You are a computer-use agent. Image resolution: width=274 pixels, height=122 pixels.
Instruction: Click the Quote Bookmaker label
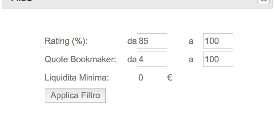pyautogui.click(x=80, y=59)
